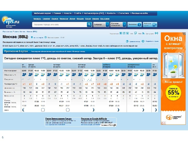Share via the Twitter icon
Viewport: 188px width, 141px height.
pos(128,33)
